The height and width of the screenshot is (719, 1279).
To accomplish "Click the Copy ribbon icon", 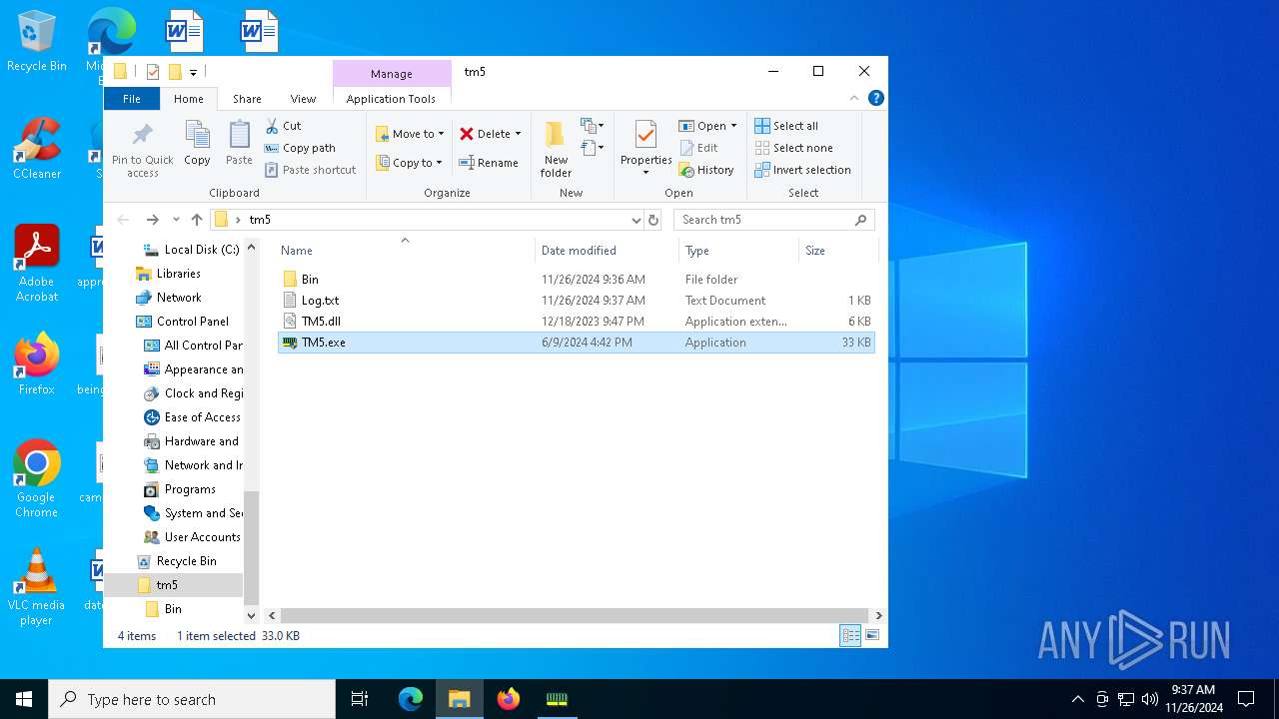I will click(197, 135).
